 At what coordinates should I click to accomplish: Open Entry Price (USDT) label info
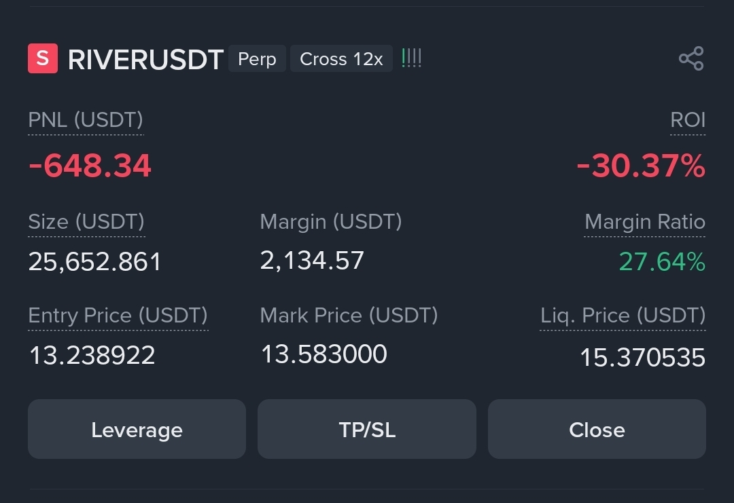118,316
